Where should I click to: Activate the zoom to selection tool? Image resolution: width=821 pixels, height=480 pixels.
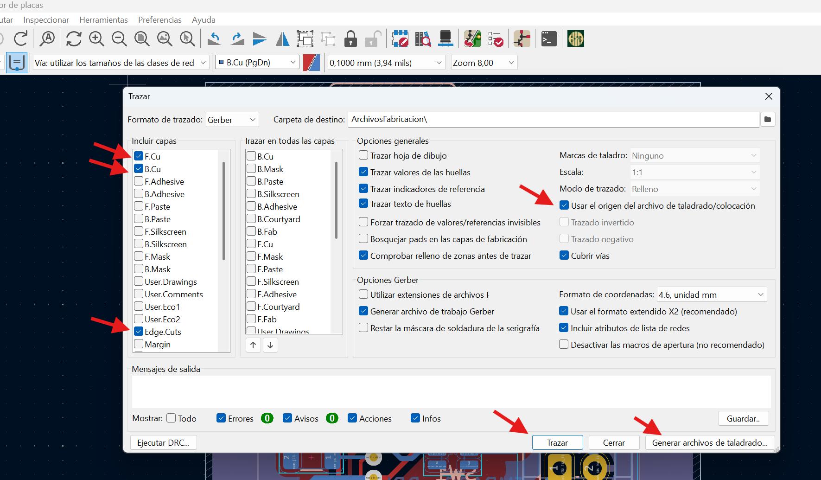coord(187,38)
